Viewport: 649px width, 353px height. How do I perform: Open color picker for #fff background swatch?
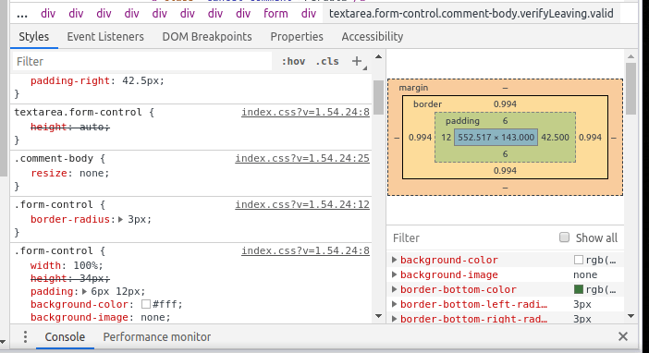click(146, 305)
